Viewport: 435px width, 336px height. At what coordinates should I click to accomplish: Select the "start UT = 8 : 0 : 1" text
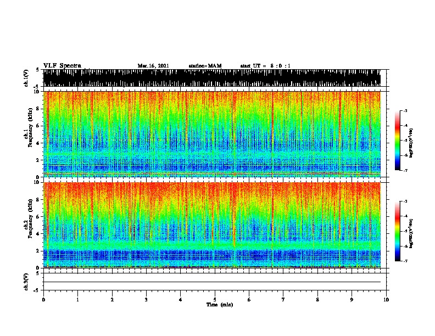[265, 66]
